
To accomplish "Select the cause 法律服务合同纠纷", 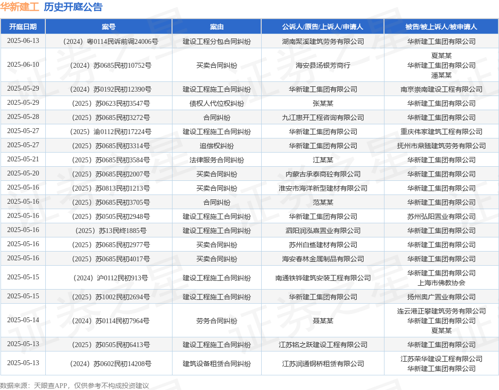I will pyautogui.click(x=217, y=160).
